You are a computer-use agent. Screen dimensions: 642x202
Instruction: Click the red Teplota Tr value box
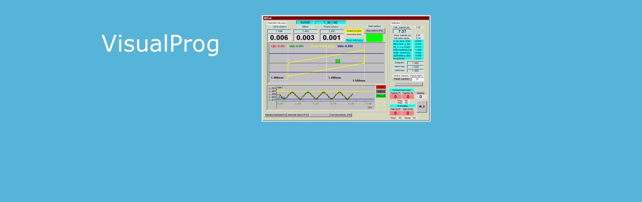[395, 97]
